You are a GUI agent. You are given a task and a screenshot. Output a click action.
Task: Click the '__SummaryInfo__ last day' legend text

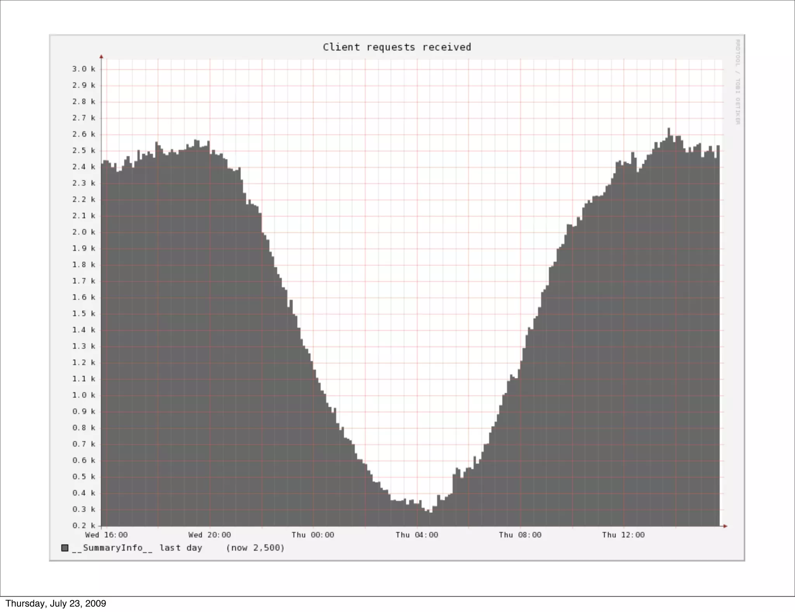tap(137, 548)
